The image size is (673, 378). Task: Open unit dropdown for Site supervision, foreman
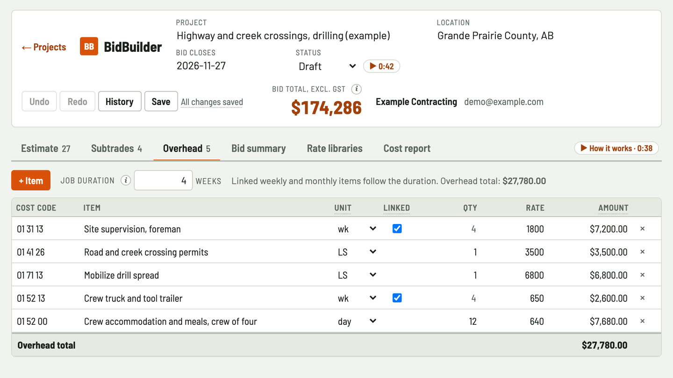pyautogui.click(x=357, y=229)
